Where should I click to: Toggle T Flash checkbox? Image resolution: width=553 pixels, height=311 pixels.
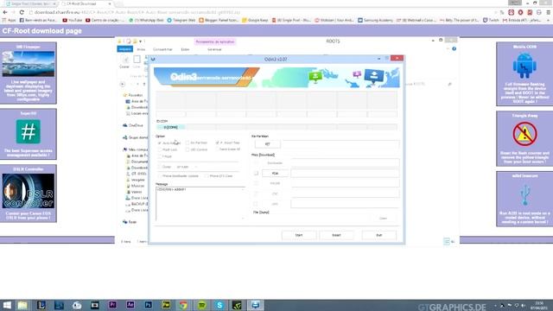[159, 156]
